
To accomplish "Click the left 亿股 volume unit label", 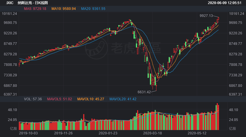I will 13,129.
